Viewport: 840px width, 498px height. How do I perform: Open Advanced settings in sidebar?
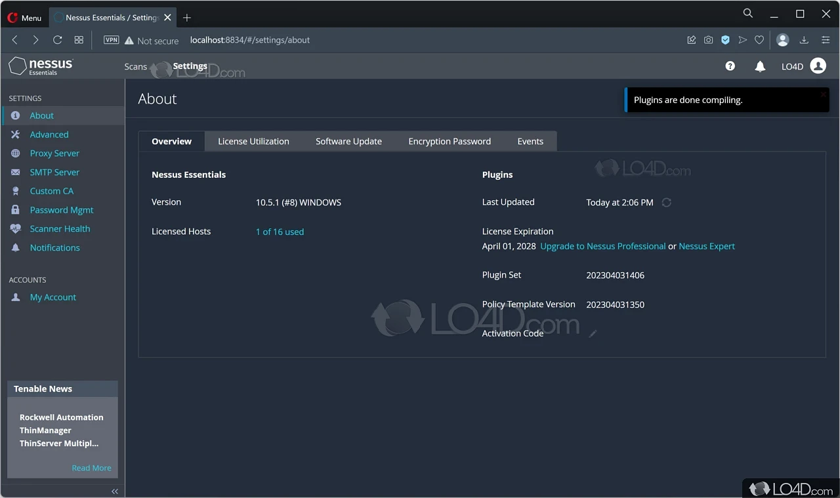[x=49, y=135]
